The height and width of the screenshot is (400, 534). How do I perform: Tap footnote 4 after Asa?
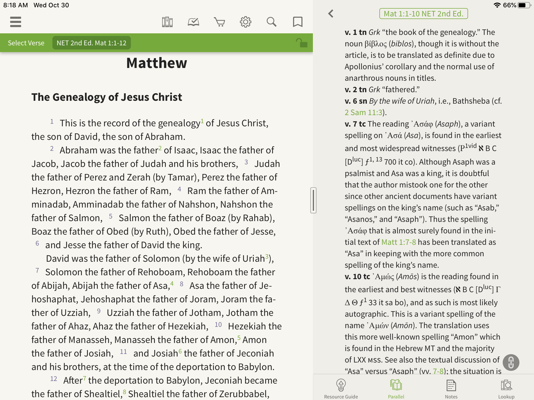tap(172, 283)
